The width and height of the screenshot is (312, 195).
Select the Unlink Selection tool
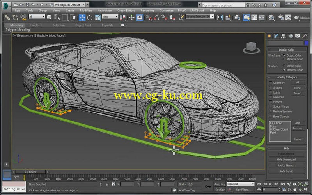pos(15,18)
